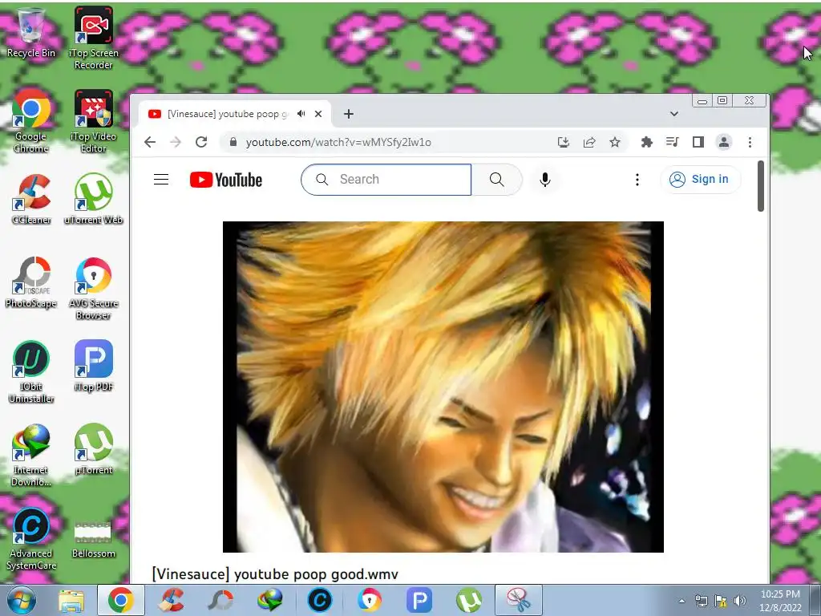Screen dimensions: 821x616
Task: Open Windows Explorer from taskbar
Action: point(71,600)
